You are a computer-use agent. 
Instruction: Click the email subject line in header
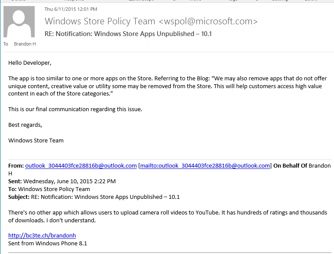point(128,34)
